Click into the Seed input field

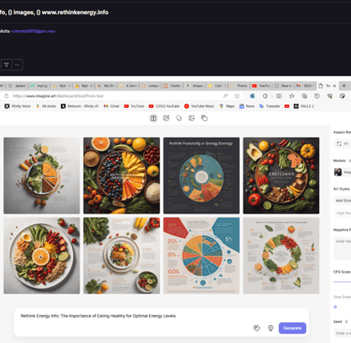(x=343, y=333)
